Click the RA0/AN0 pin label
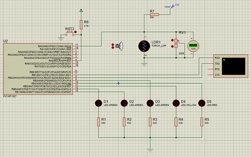Viewport: 251px width, 157px height. coord(54,46)
